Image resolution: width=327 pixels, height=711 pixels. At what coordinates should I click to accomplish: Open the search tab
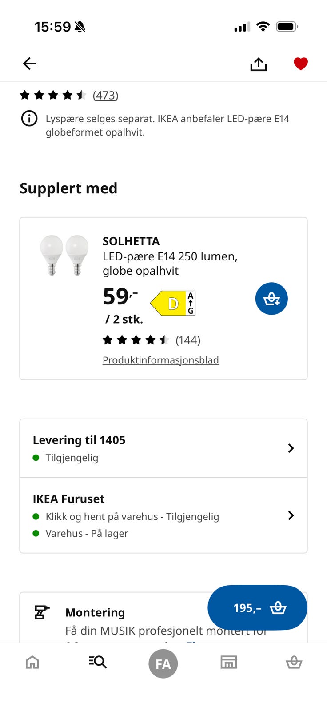pyautogui.click(x=98, y=663)
